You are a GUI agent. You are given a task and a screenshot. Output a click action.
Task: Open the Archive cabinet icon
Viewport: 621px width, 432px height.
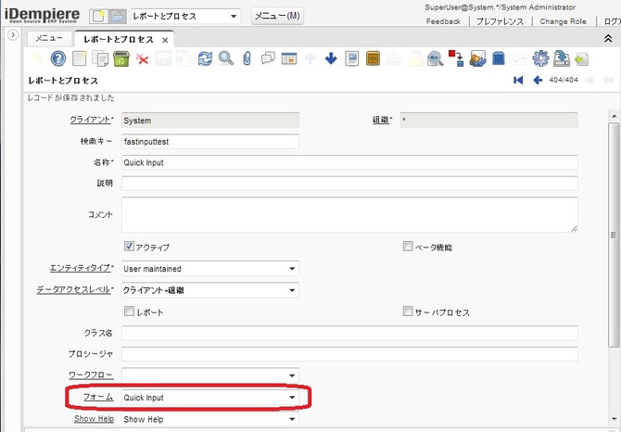373,58
